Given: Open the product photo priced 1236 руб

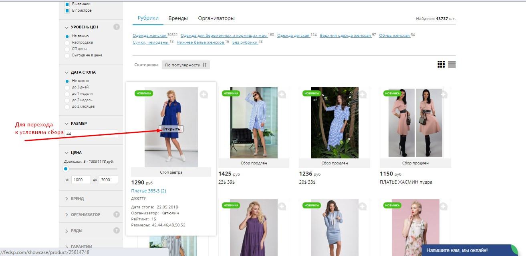Looking at the screenshot, I should 335,123.
